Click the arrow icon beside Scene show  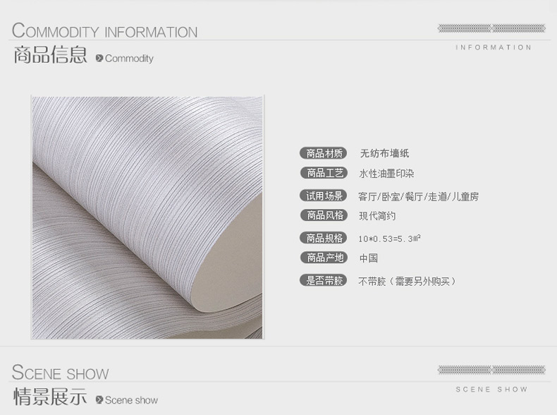click(x=99, y=399)
